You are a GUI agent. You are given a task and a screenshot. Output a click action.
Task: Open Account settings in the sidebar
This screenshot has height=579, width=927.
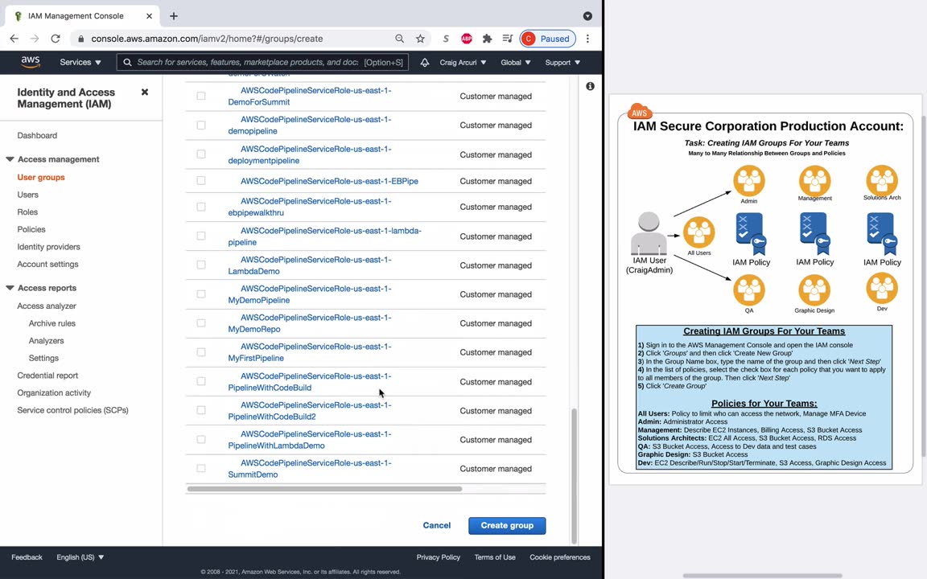[x=48, y=264]
